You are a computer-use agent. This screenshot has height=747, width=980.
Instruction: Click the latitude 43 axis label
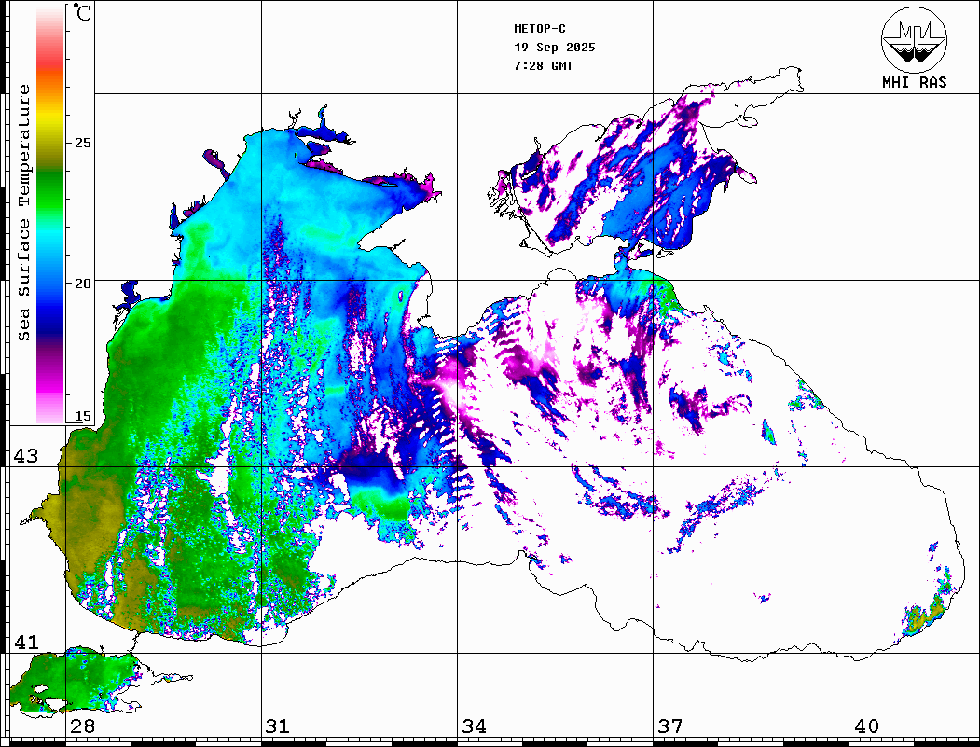click(25, 456)
